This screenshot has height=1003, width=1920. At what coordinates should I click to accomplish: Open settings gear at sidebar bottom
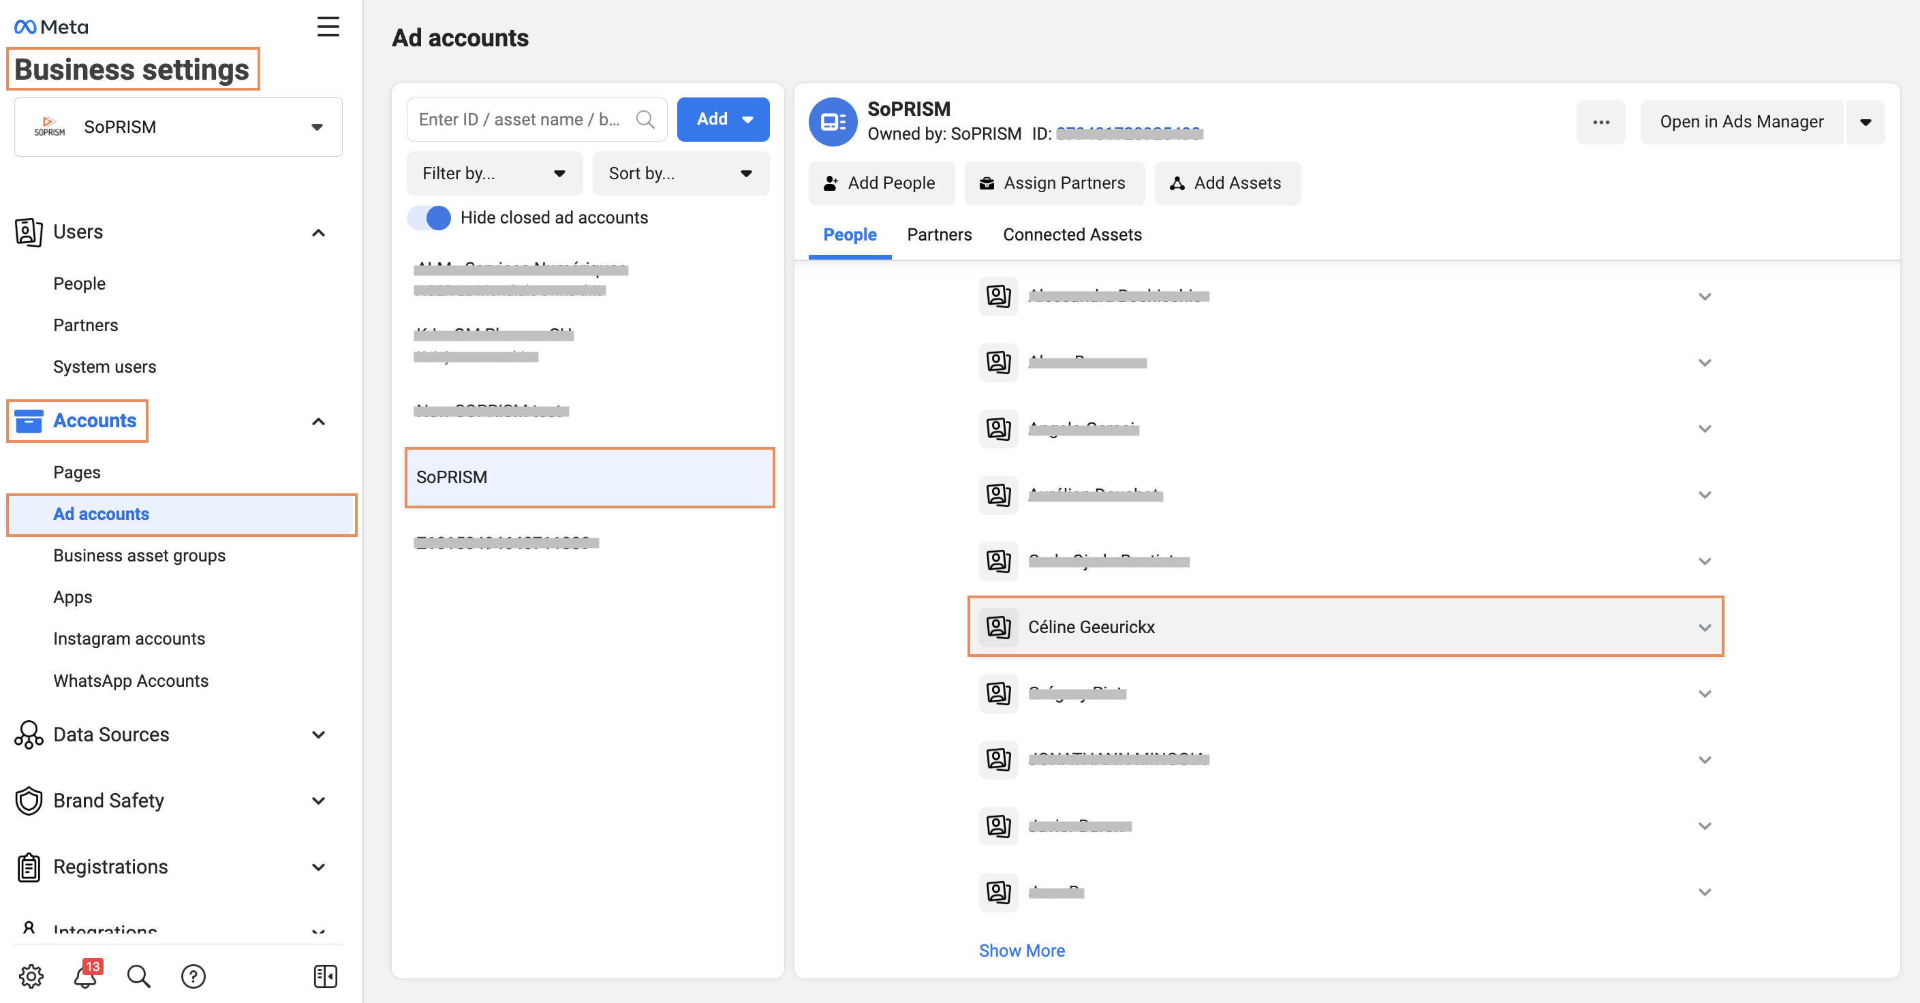(x=31, y=976)
